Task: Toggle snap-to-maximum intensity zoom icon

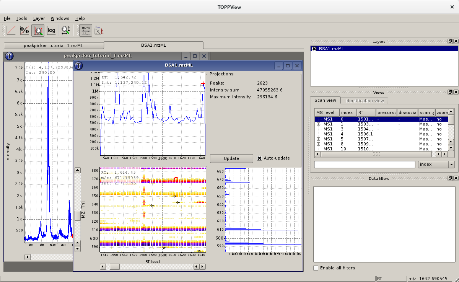Action: (38, 30)
